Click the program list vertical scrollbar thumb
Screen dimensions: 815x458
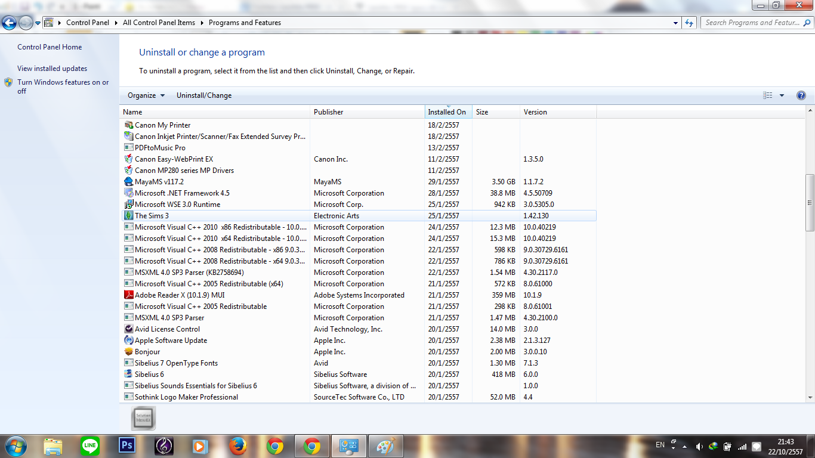(x=810, y=203)
